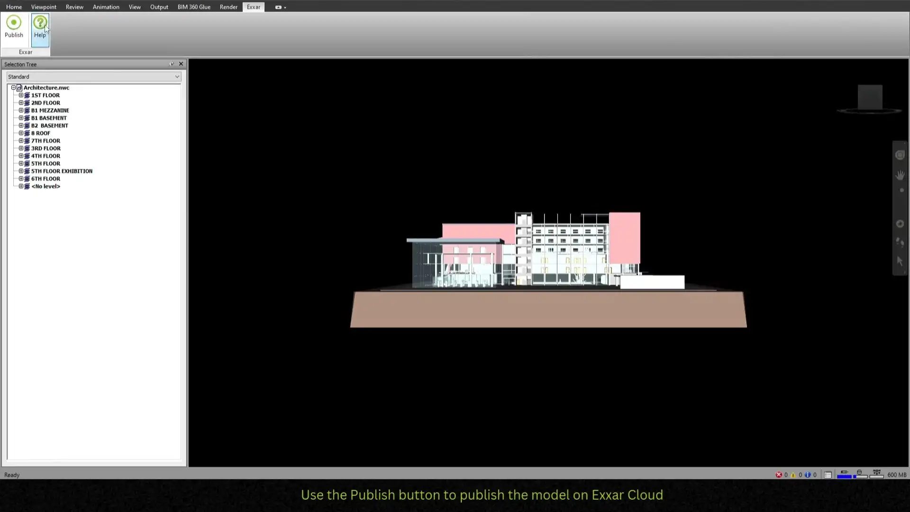This screenshot has height=512, width=910.
Task: Click the Orbit tool in navigation bar
Action: [x=900, y=224]
